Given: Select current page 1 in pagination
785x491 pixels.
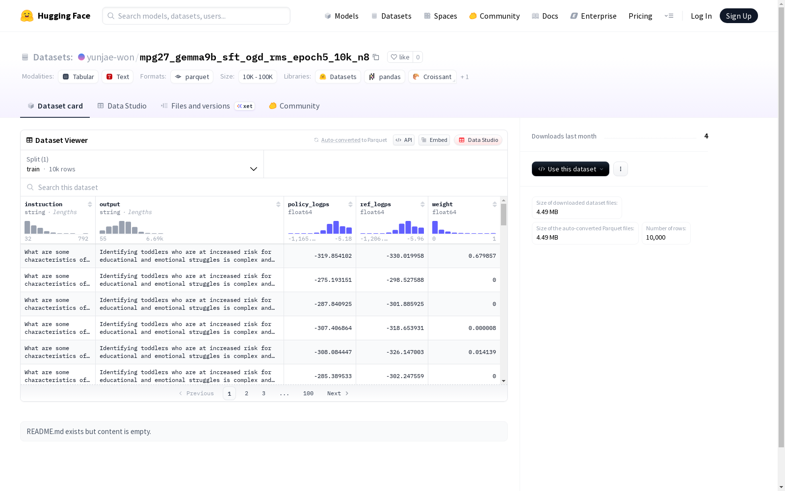Looking at the screenshot, I should (x=229, y=393).
